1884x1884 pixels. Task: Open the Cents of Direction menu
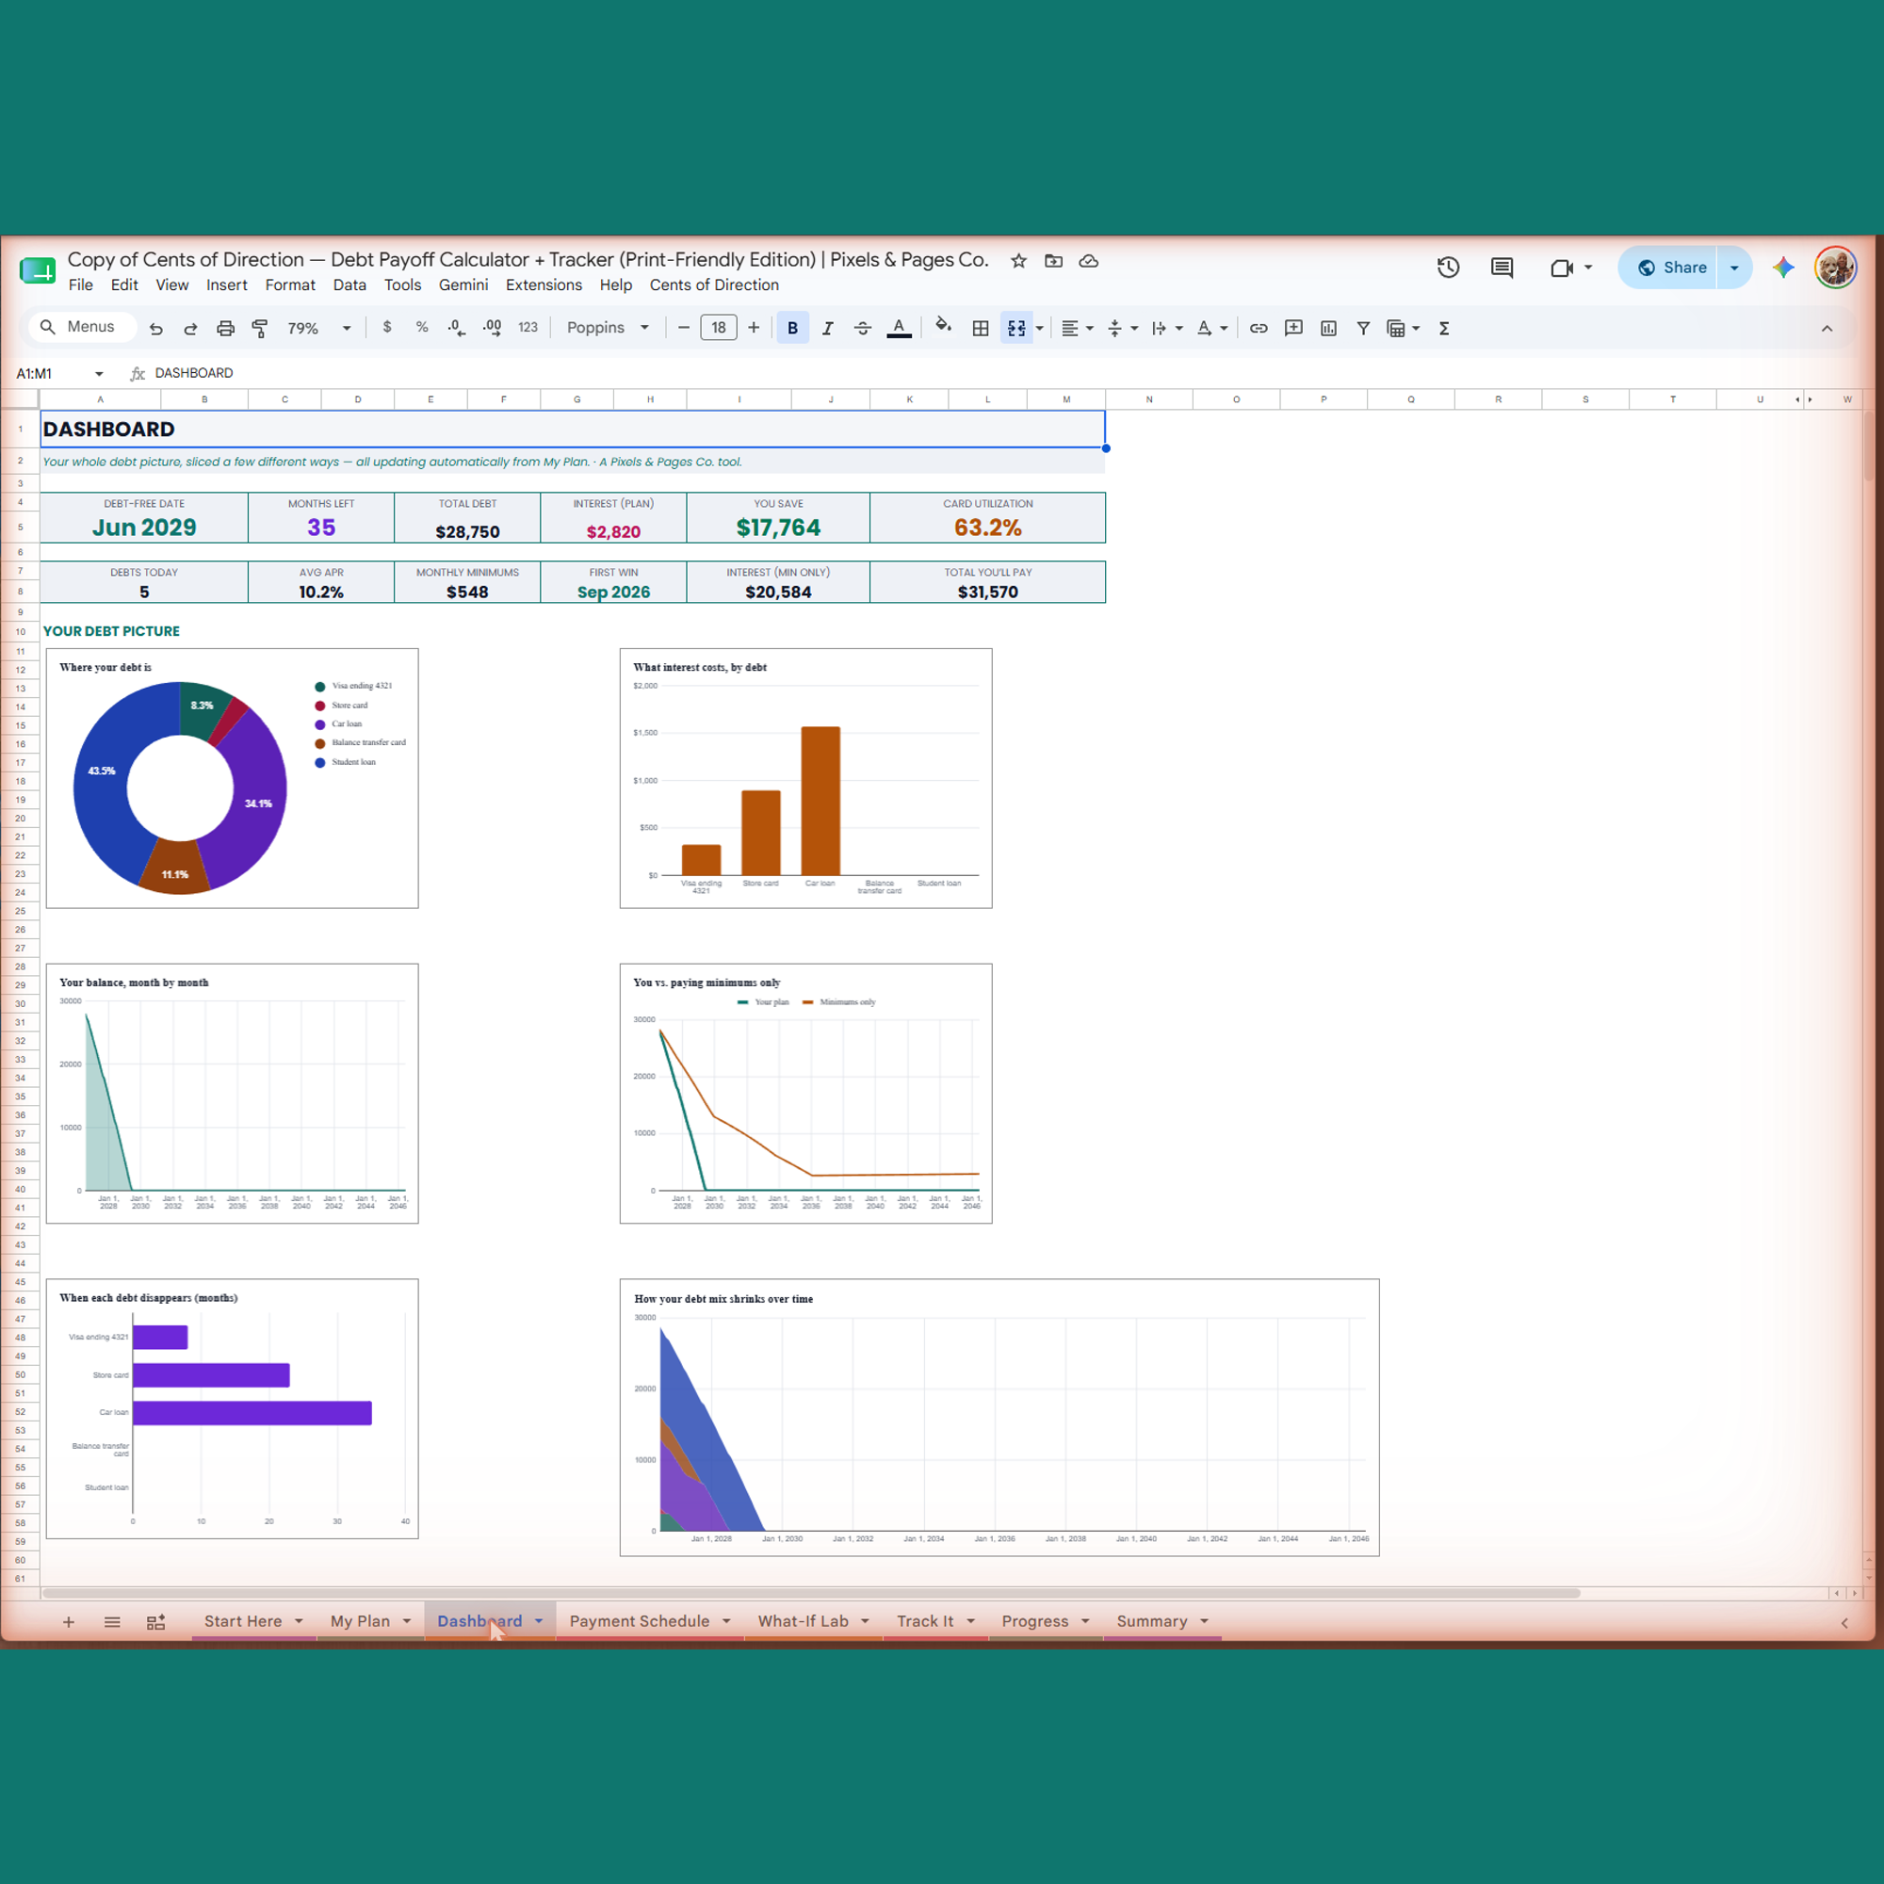click(715, 284)
